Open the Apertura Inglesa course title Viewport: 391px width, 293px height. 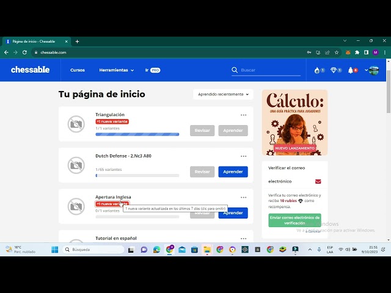click(113, 197)
